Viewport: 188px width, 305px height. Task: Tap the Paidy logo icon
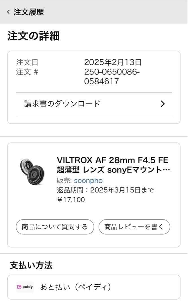tap(25, 287)
